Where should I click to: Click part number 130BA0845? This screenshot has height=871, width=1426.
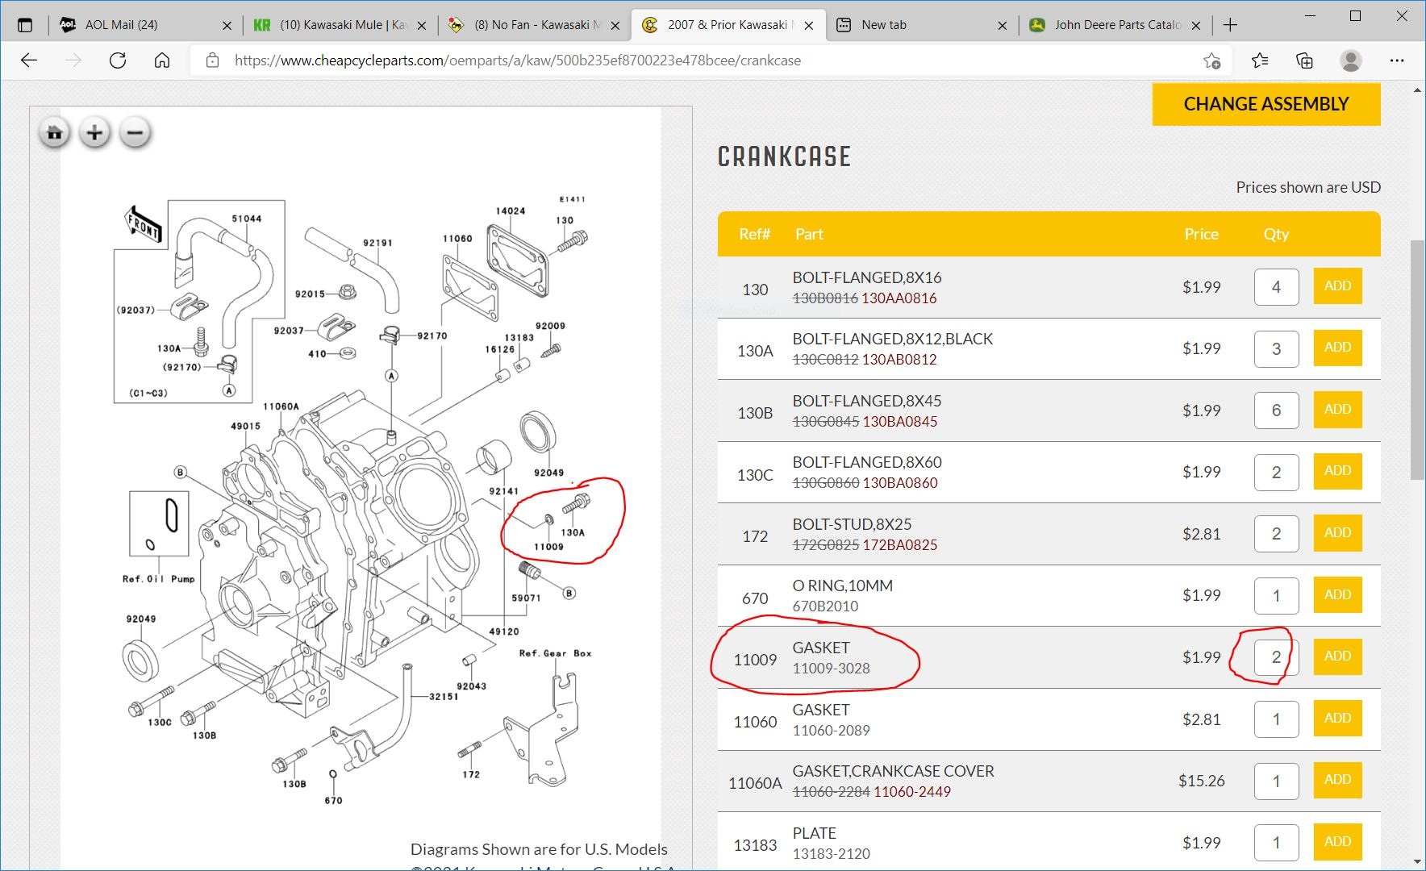pos(900,422)
